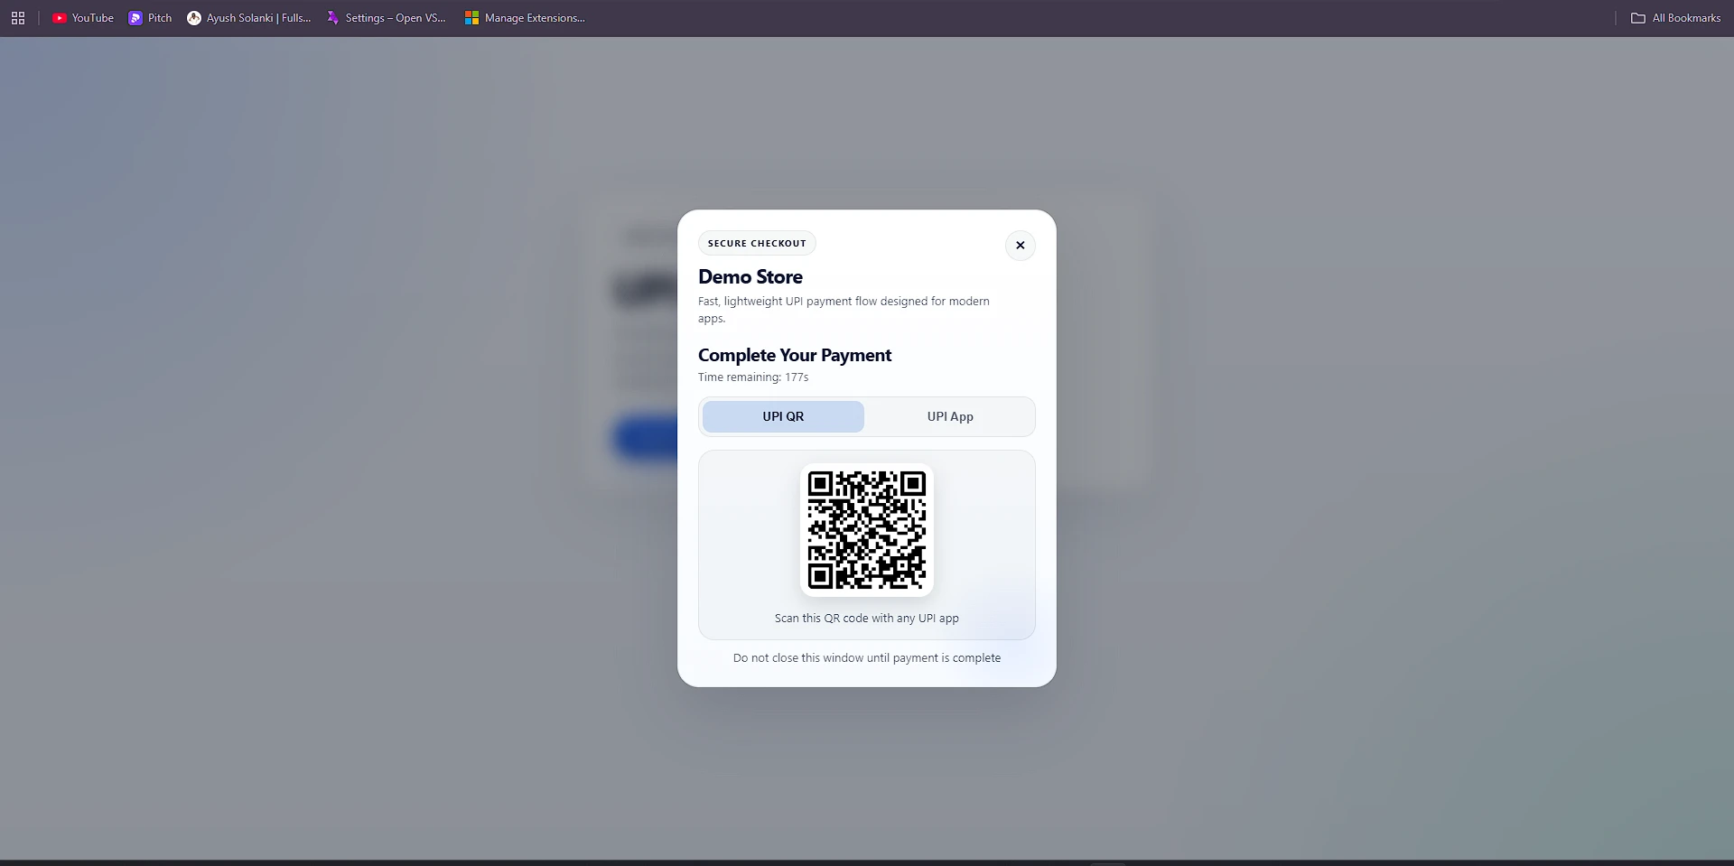
Task: Click the SECURE CHECKOUT badge
Action: [757, 243]
